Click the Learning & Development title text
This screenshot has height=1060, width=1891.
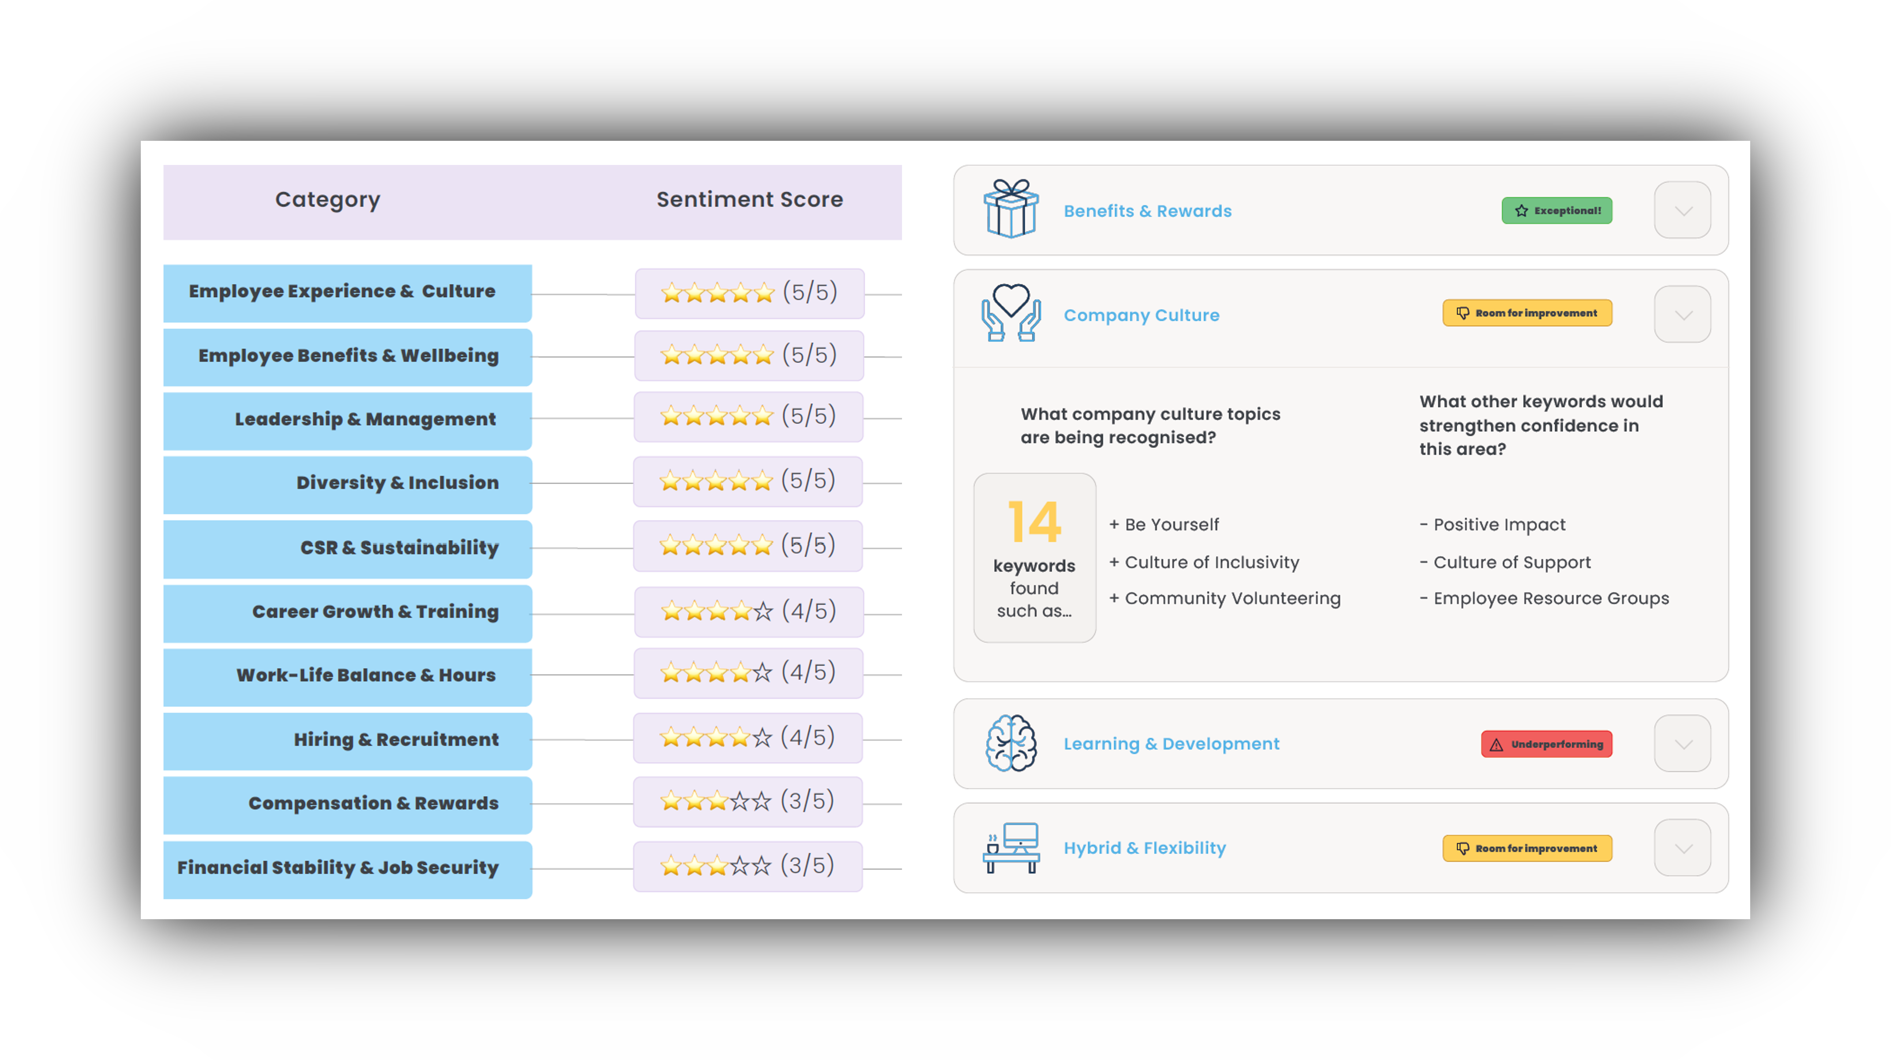click(1172, 744)
